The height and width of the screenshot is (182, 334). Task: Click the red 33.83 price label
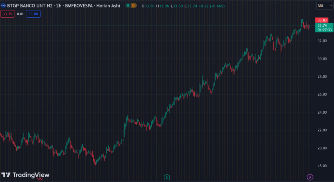click(x=322, y=20)
